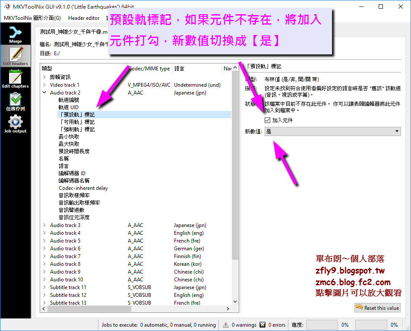Viewport: 411px width, 331px height.
Task: Open the Header editor menu
Action: (84, 18)
